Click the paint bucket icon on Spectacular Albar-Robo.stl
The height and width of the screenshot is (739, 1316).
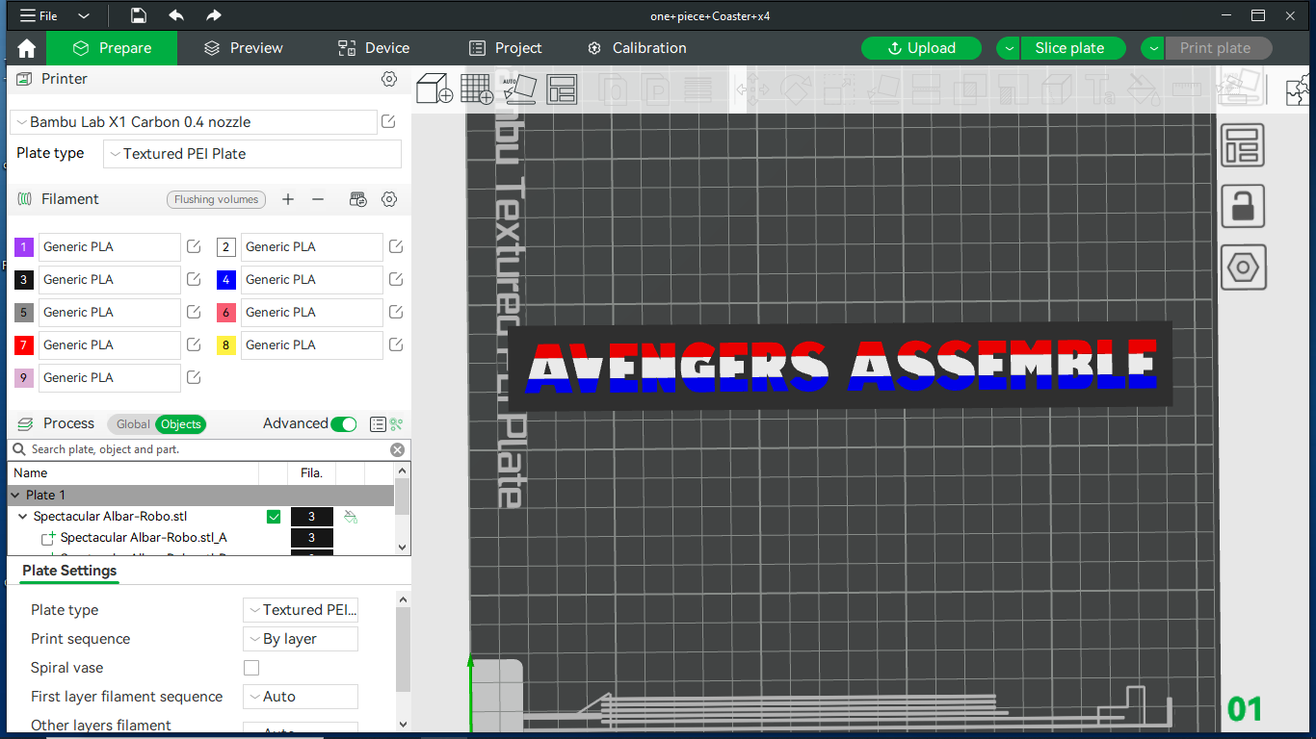coord(351,517)
